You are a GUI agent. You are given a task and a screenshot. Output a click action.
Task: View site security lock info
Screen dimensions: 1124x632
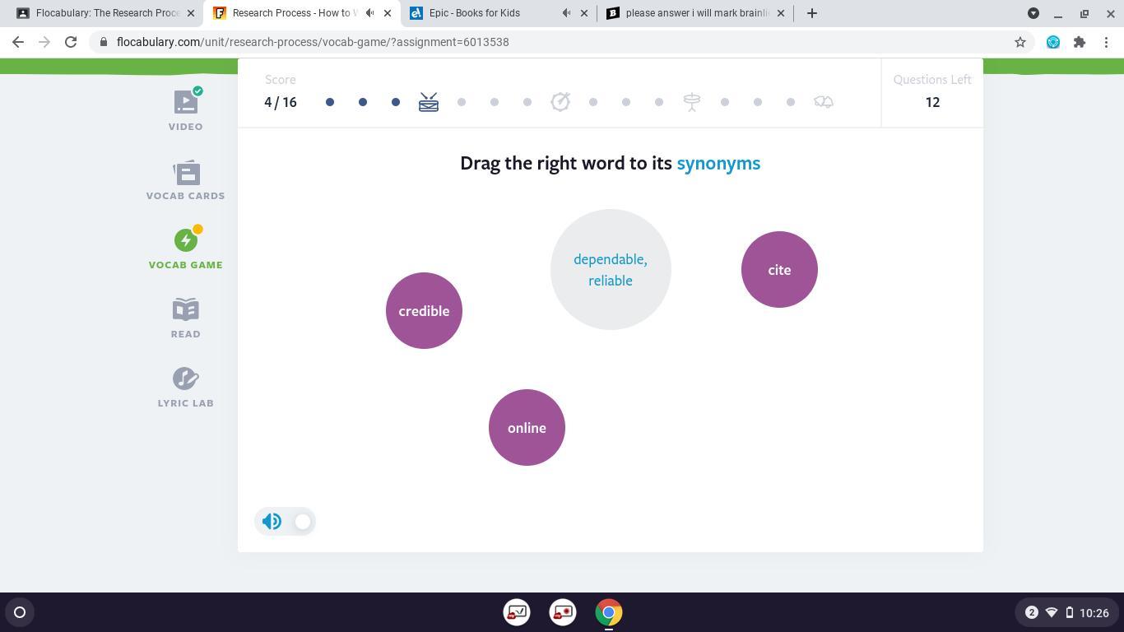tap(104, 42)
